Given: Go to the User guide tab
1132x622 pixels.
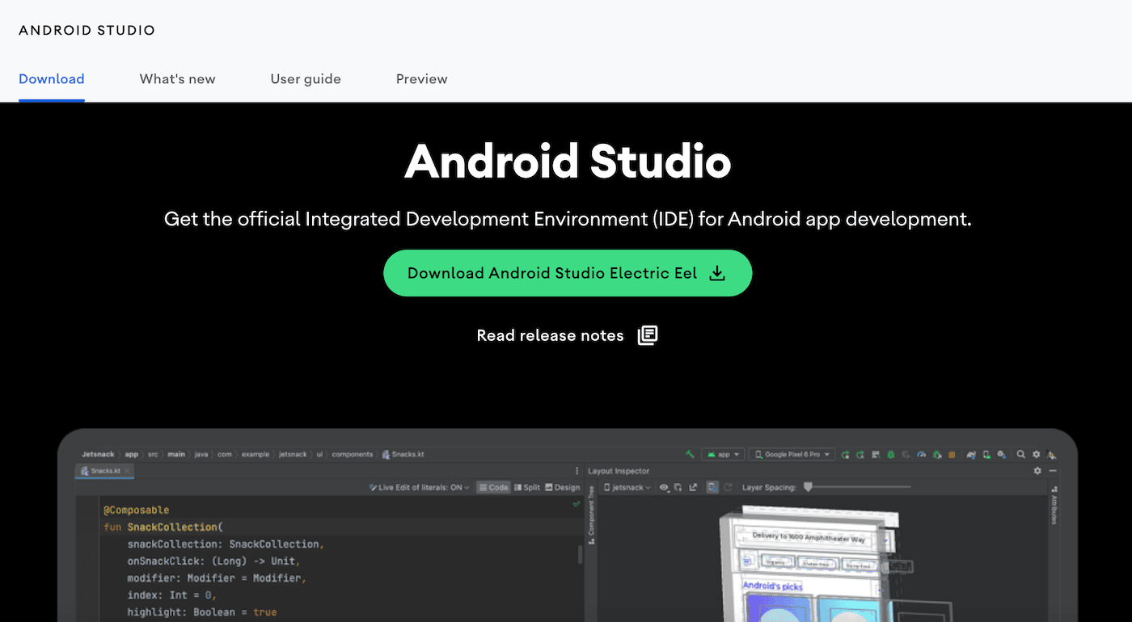Looking at the screenshot, I should point(306,79).
